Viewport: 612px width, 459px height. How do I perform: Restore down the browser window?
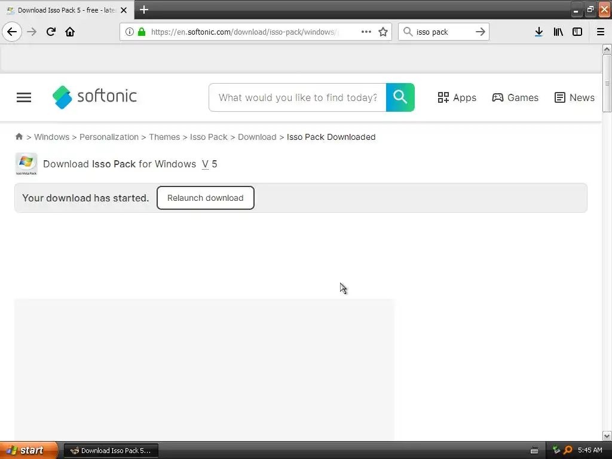point(590,10)
